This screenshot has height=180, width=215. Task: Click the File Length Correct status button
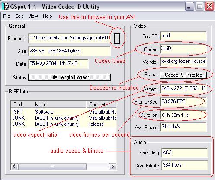(x=69, y=77)
